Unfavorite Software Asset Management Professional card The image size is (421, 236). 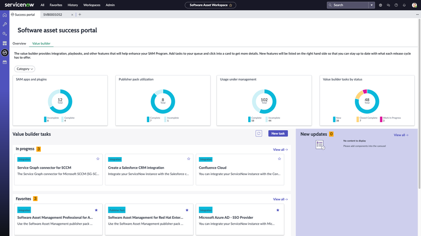96,210
